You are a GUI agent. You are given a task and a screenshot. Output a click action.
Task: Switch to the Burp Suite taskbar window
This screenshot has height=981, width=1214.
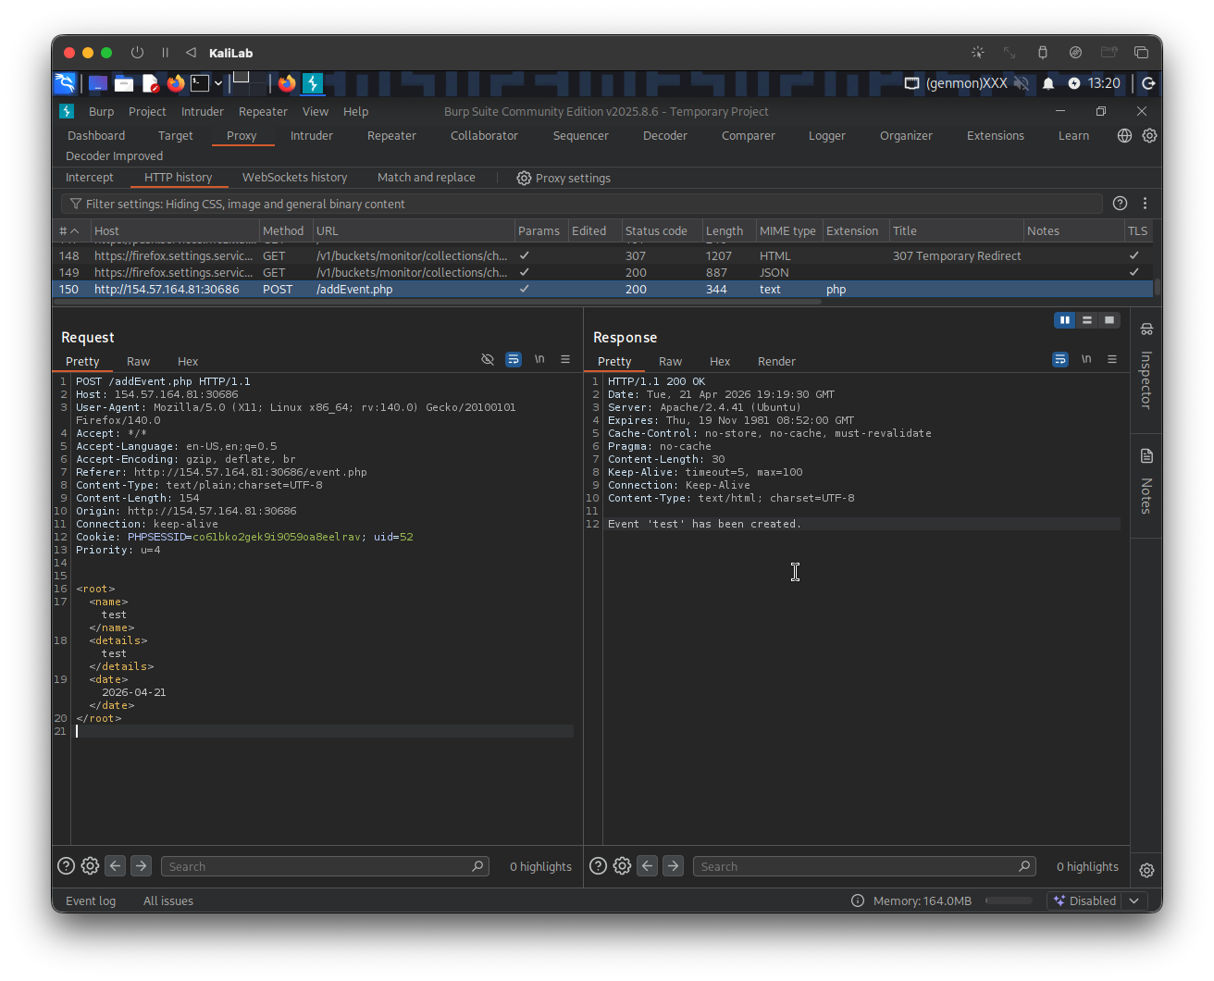(313, 83)
